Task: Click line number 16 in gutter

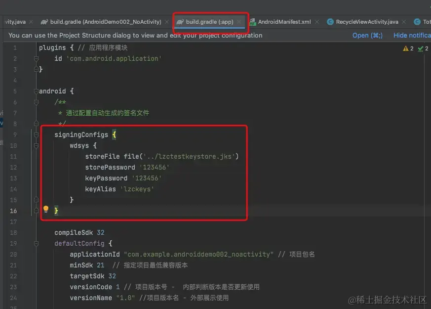Action: [13, 211]
